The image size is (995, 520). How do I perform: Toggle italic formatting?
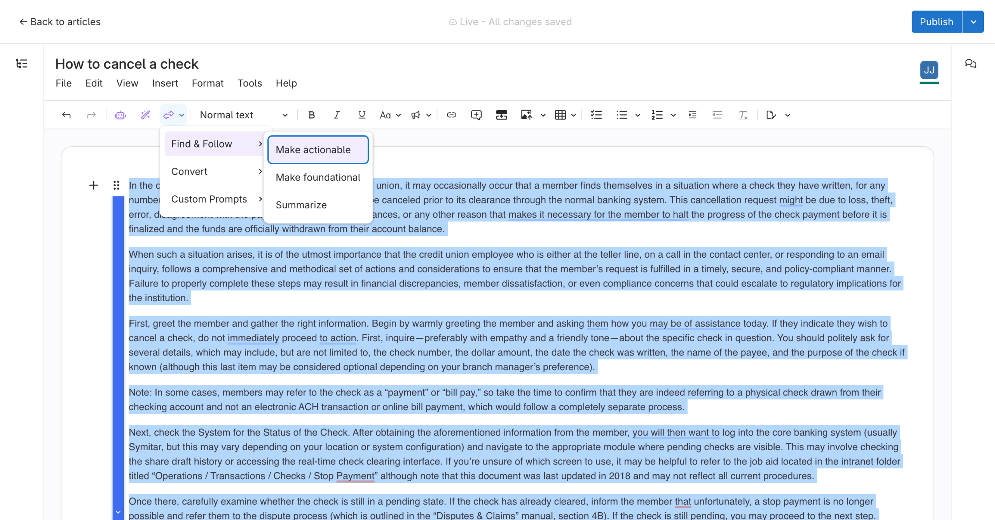337,115
